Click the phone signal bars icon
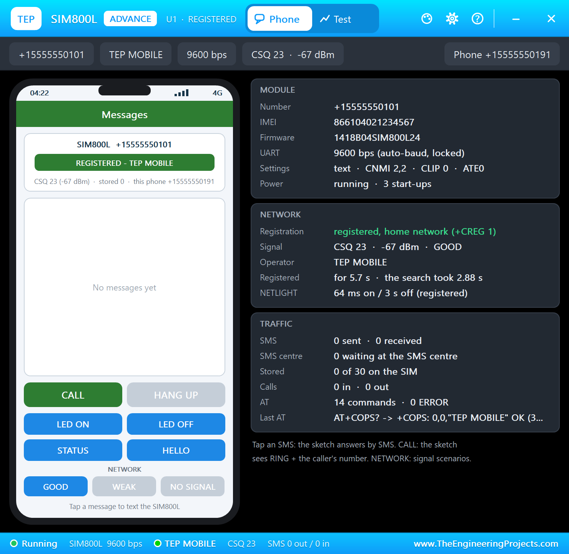 (181, 93)
